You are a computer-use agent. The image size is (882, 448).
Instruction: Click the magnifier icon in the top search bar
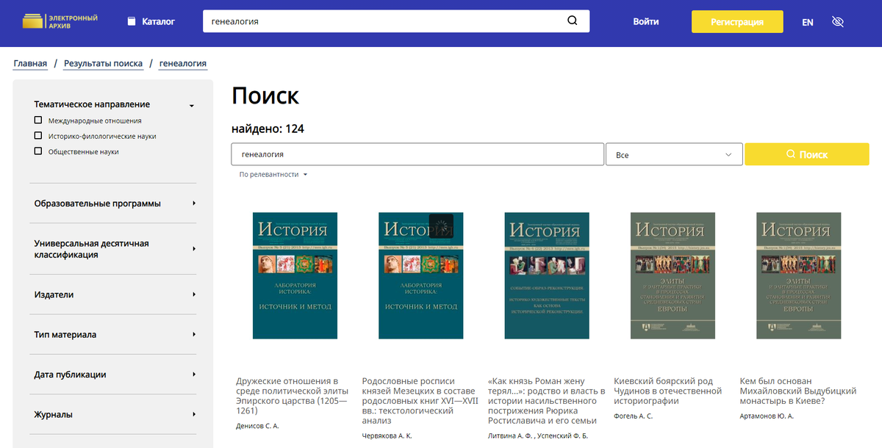coord(572,21)
